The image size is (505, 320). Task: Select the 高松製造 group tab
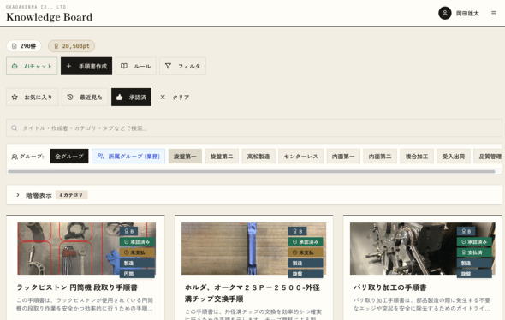[258, 156]
